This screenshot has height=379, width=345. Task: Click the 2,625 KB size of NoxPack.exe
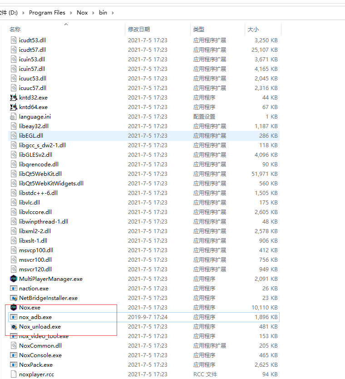click(266, 365)
